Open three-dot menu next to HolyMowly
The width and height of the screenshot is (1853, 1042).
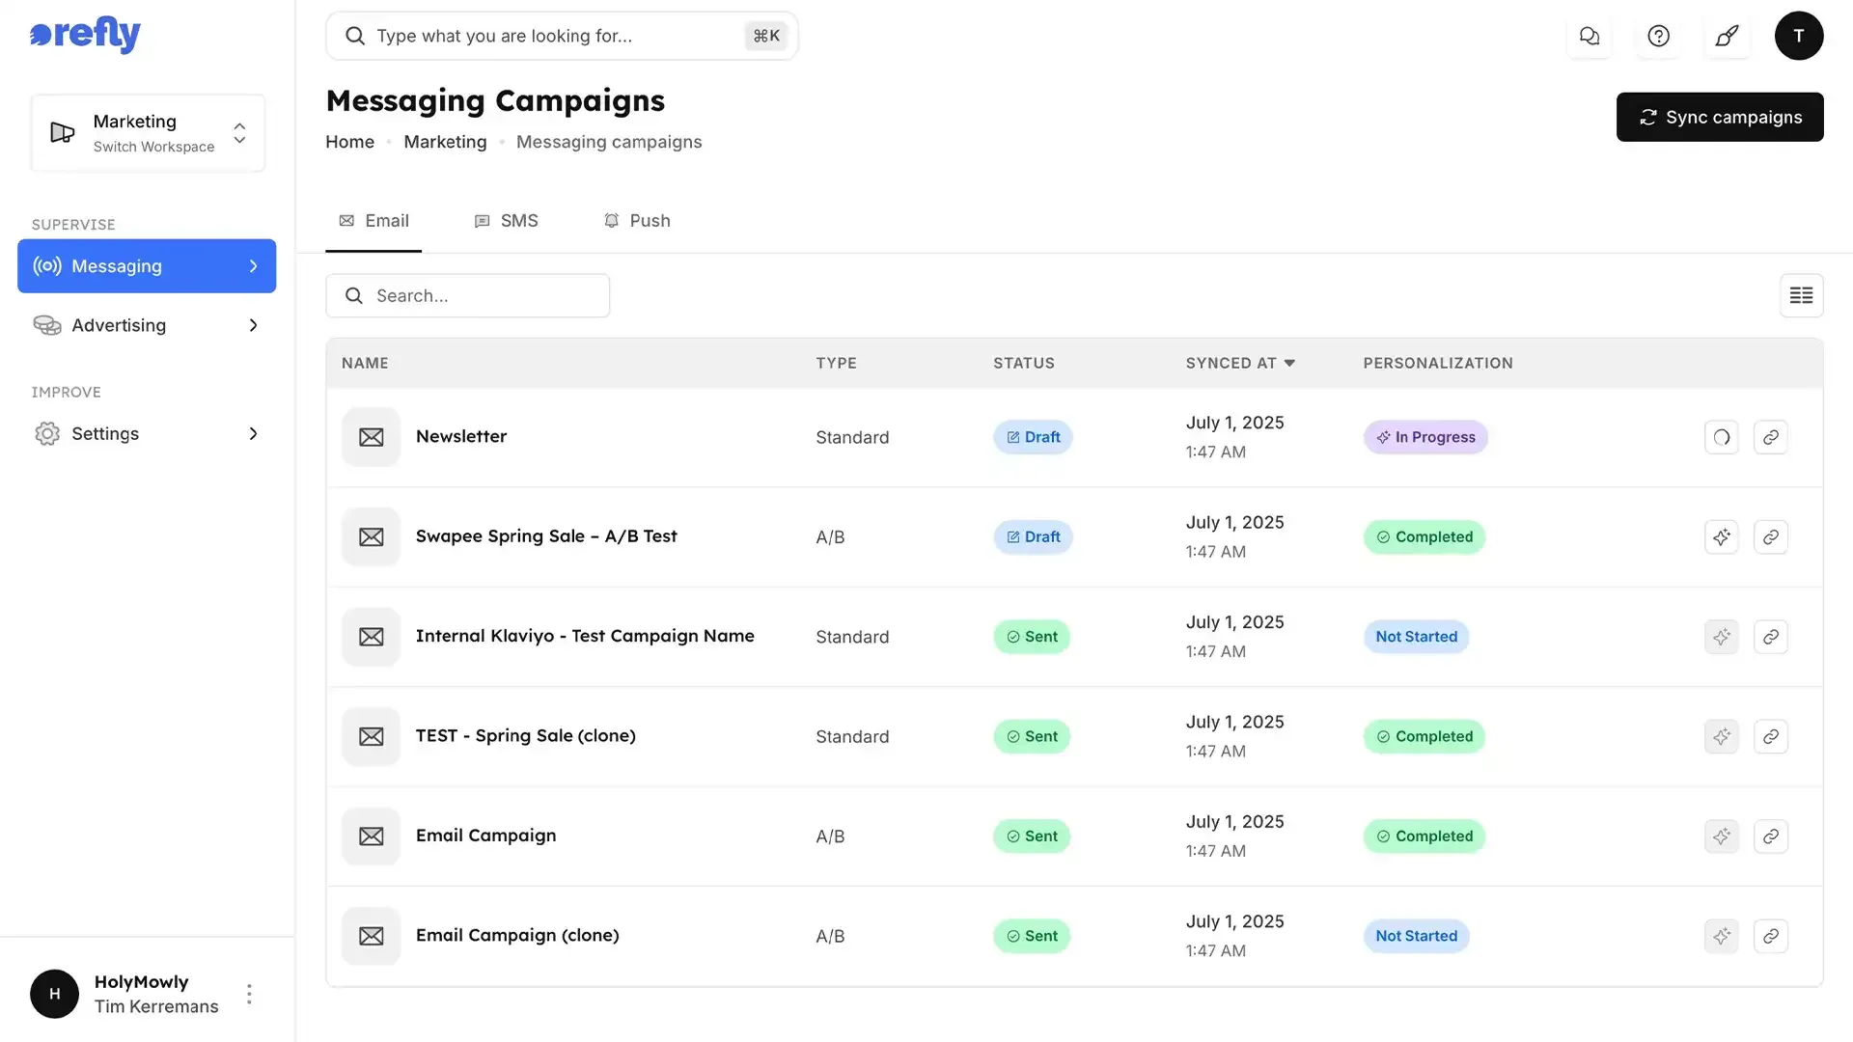pyautogui.click(x=249, y=994)
